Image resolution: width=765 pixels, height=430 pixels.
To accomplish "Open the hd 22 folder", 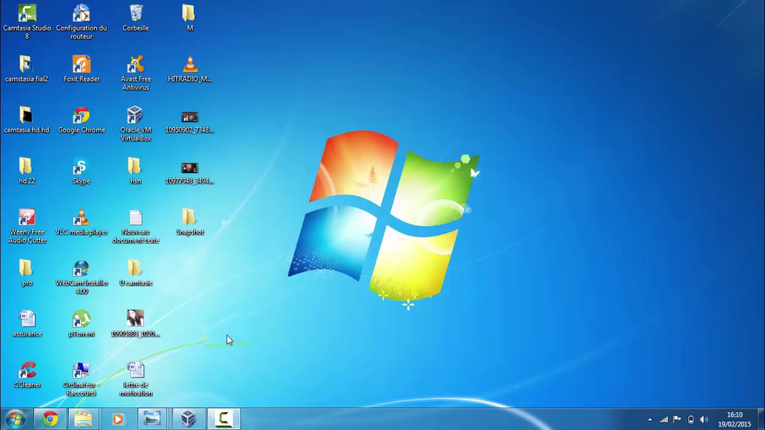I will click(x=27, y=171).
